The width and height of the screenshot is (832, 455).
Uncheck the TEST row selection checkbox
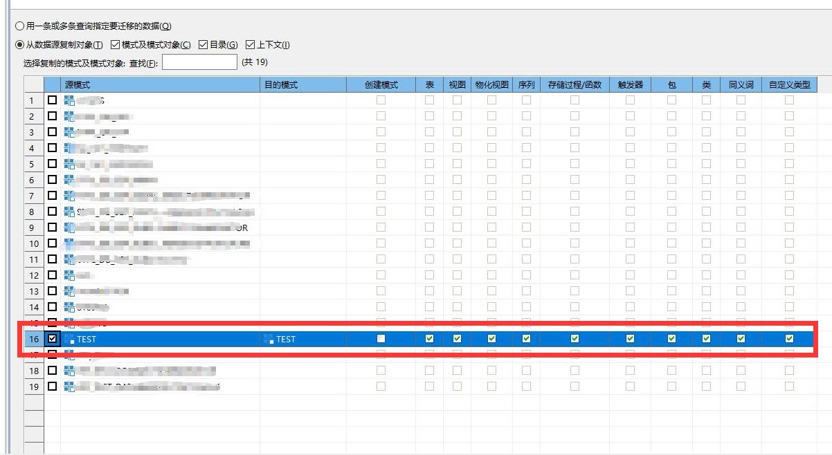point(53,339)
